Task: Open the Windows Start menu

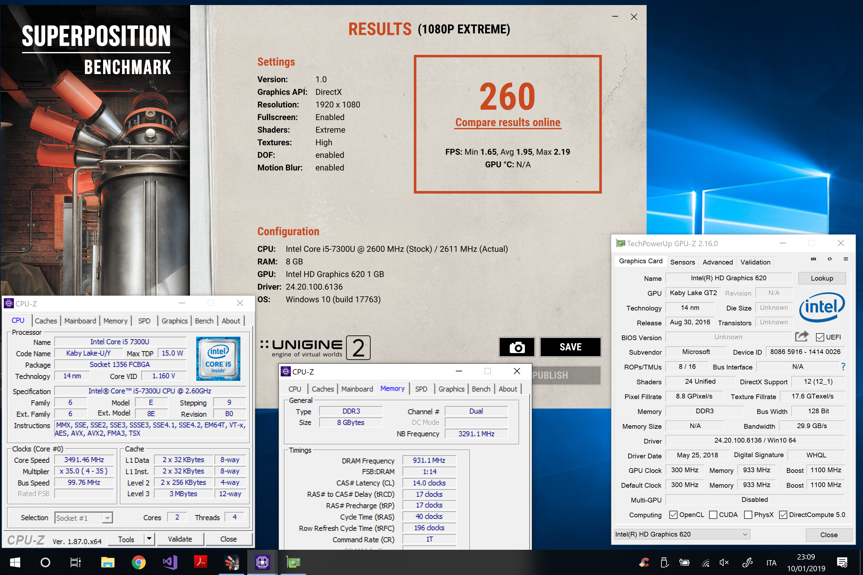Action: point(15,562)
